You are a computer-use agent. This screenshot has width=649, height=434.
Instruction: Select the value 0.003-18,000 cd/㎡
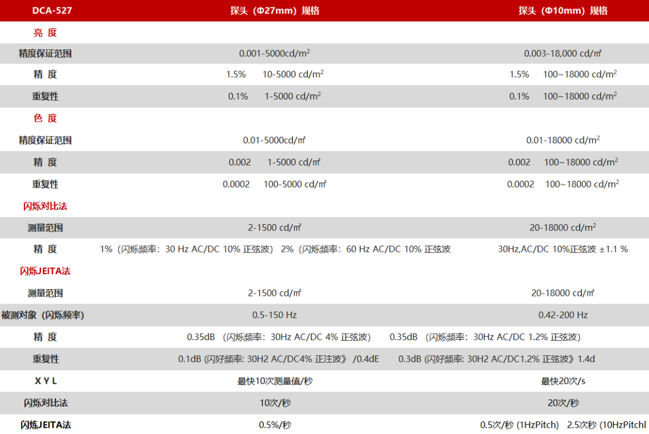563,53
